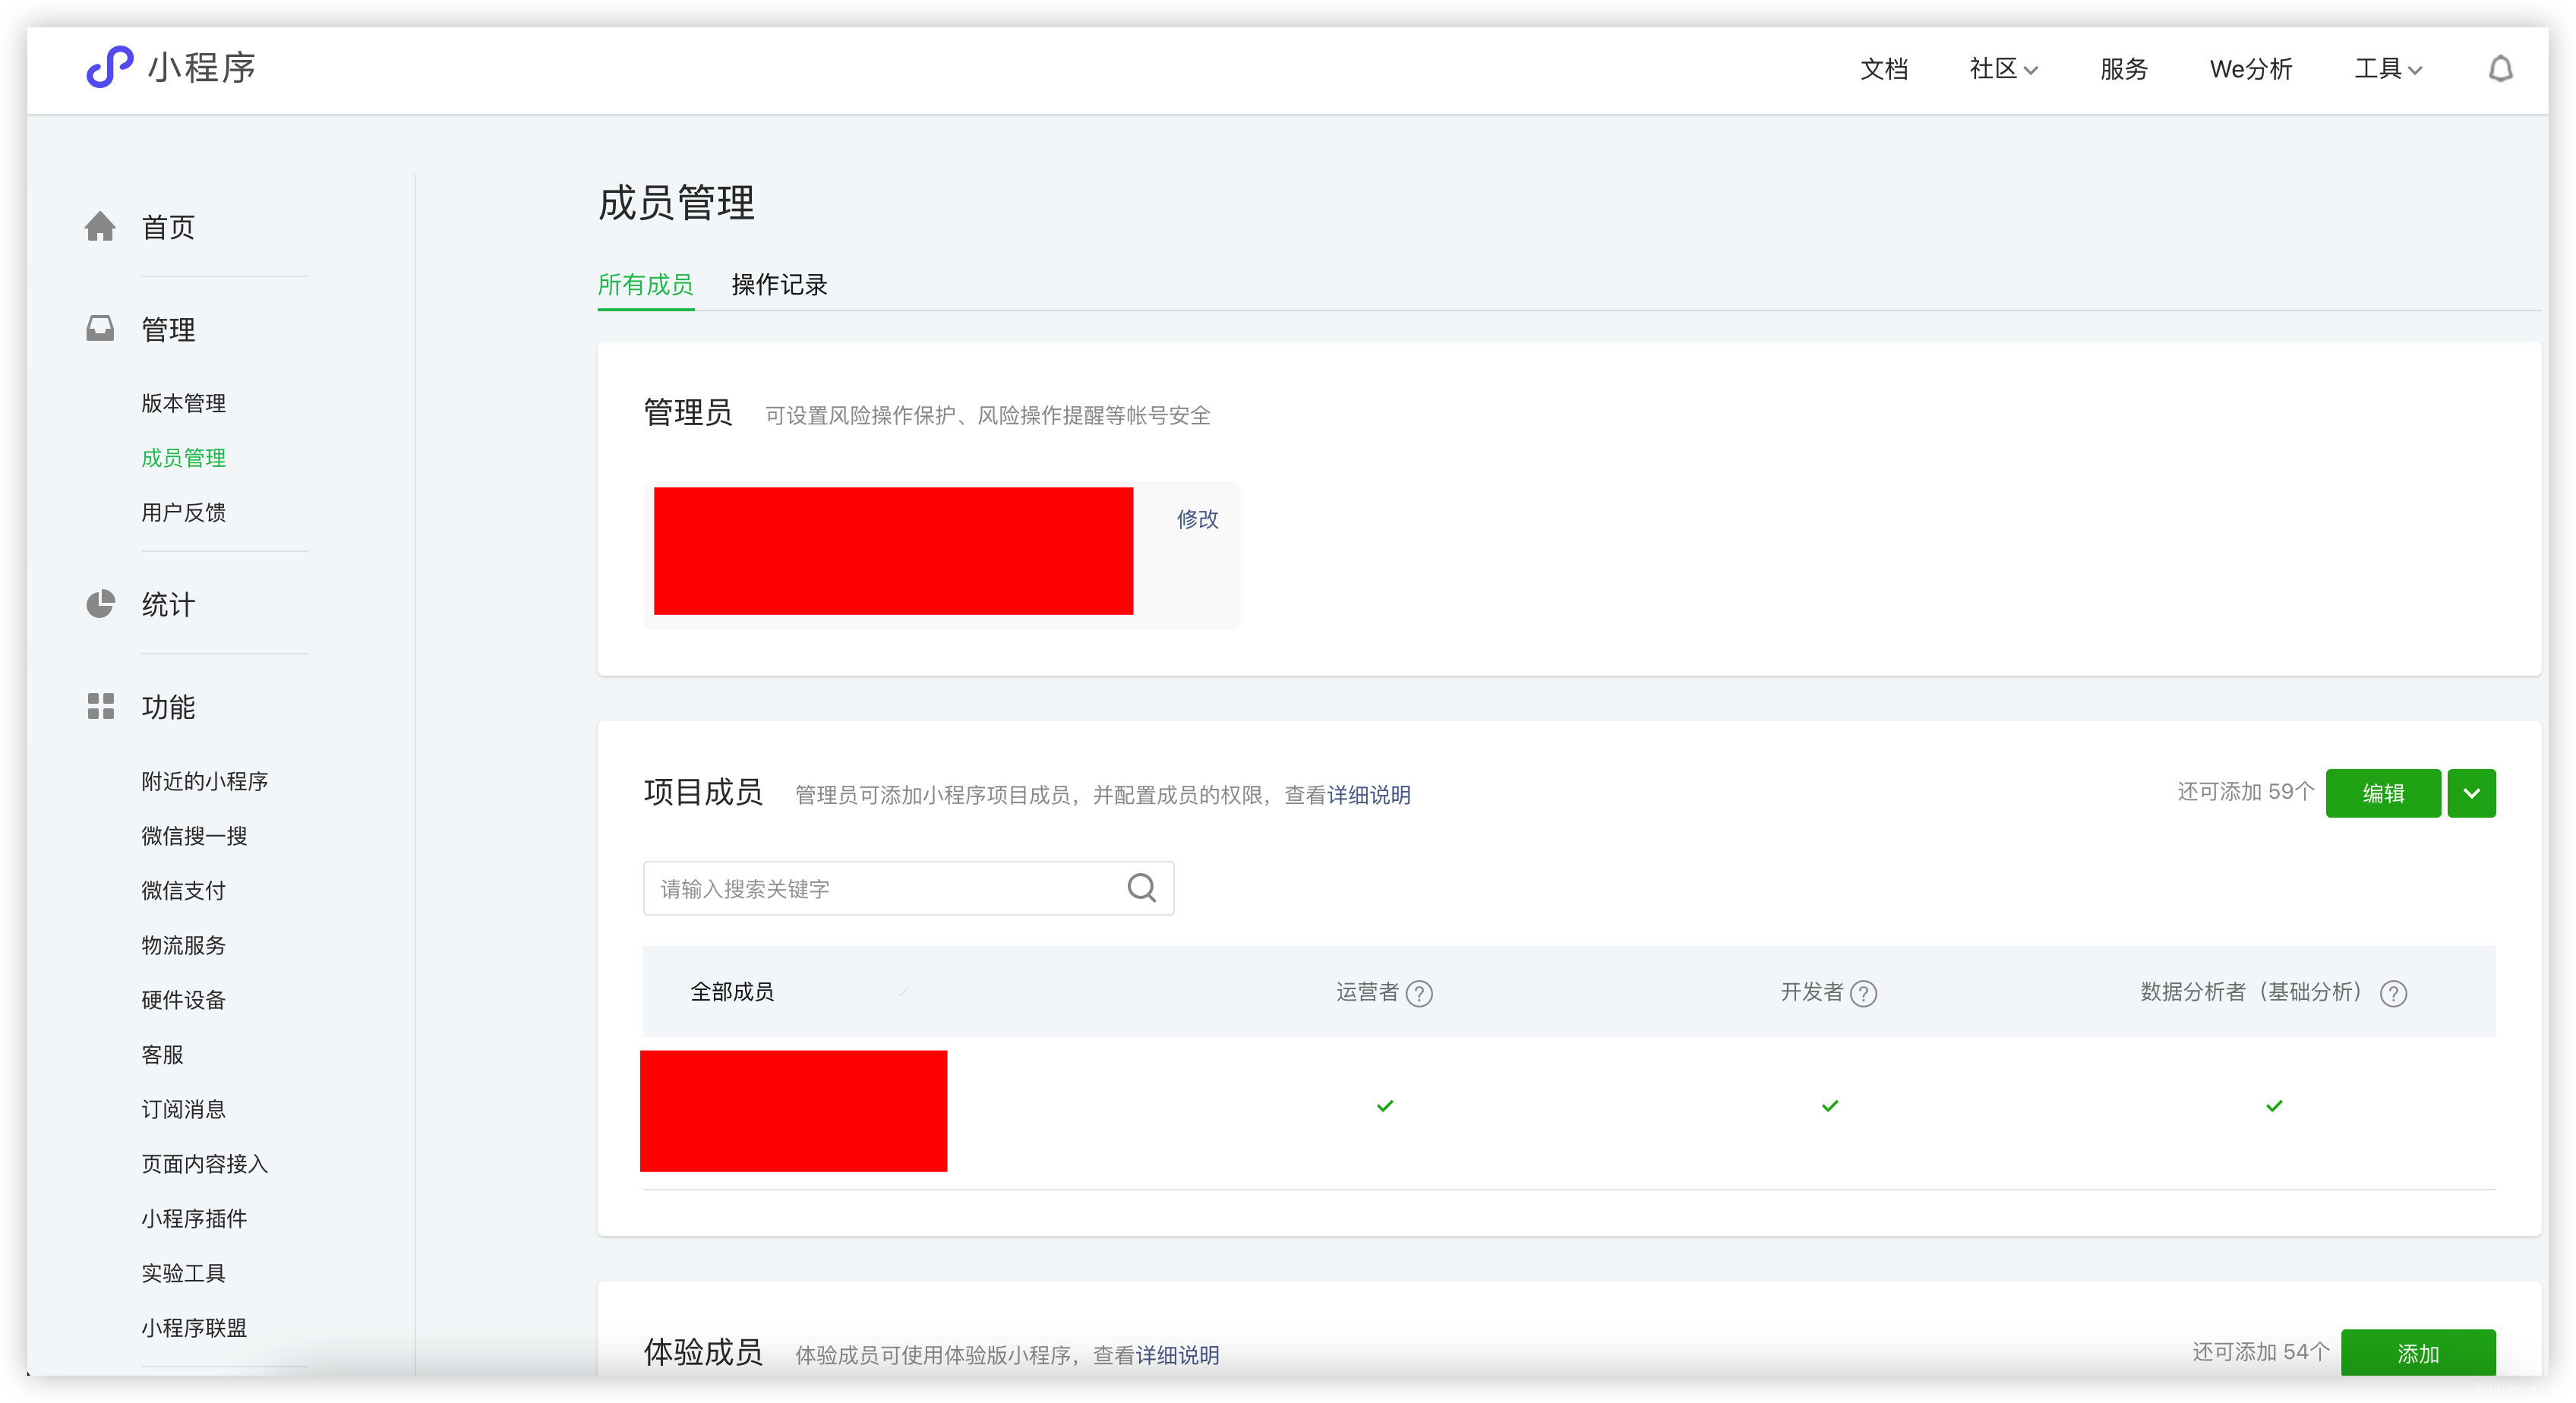Click the 管理 inbox icon
Viewport: 2576px width, 1403px height.
(x=100, y=329)
